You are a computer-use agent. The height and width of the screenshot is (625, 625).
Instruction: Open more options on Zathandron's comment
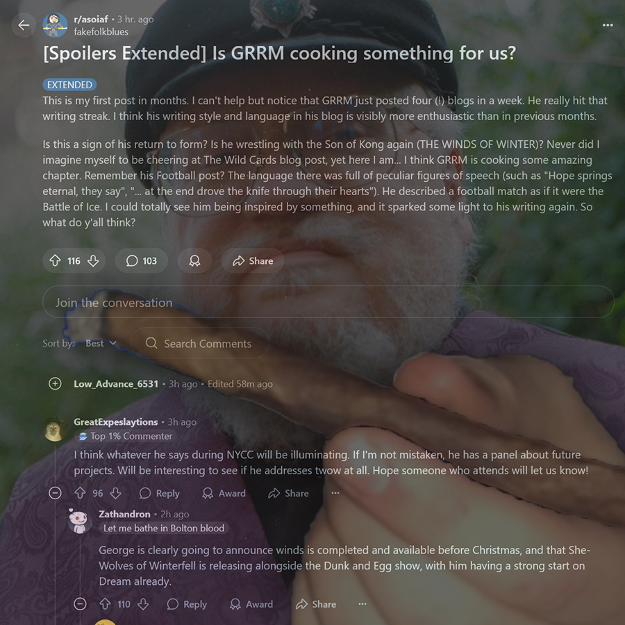(362, 604)
